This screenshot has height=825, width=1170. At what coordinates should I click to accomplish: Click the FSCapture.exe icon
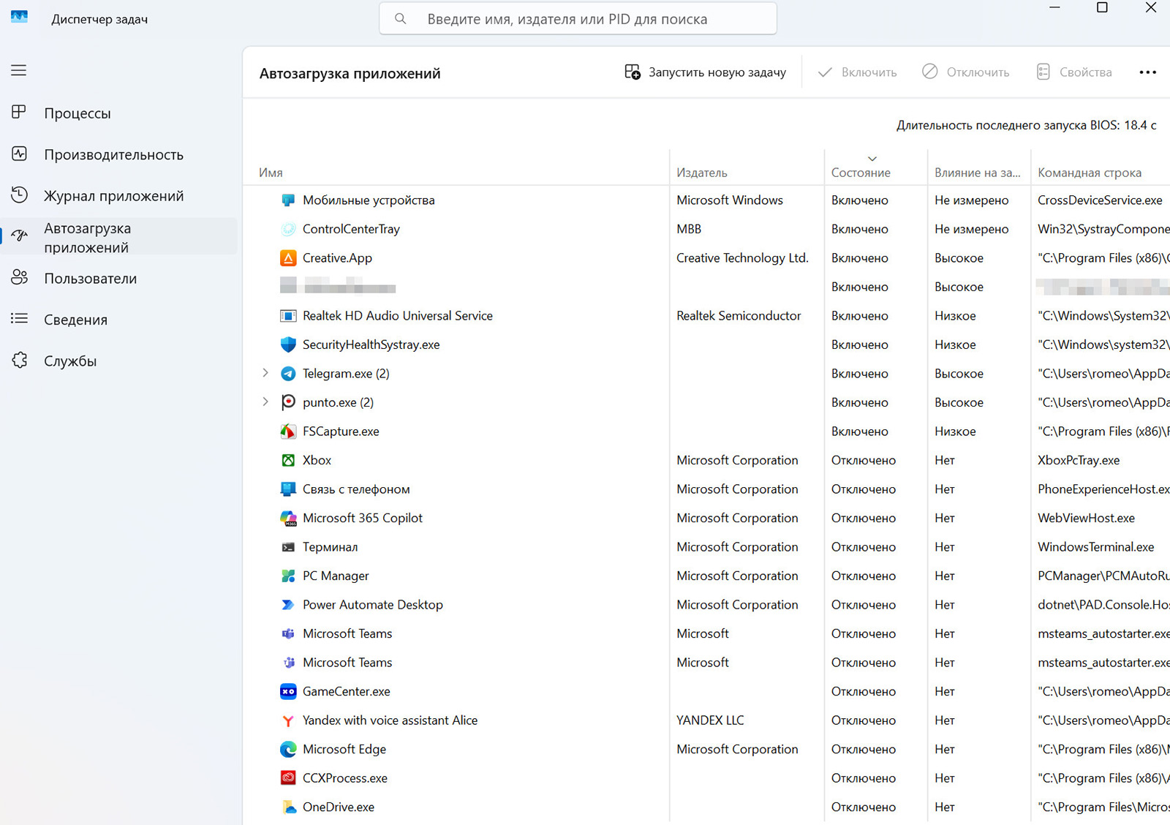(288, 432)
